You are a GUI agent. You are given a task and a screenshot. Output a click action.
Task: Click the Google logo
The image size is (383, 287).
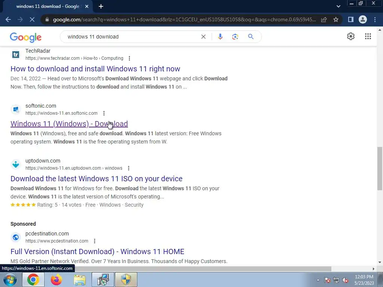(26, 37)
